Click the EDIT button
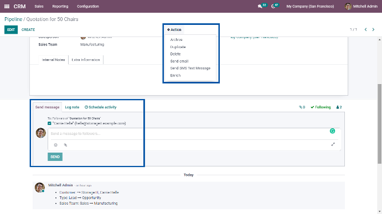The width and height of the screenshot is (382, 214). pos(11,30)
